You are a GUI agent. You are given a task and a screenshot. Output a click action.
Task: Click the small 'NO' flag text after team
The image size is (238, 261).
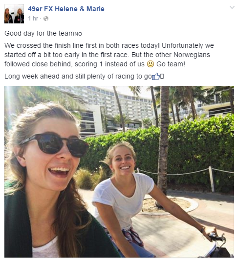78,34
